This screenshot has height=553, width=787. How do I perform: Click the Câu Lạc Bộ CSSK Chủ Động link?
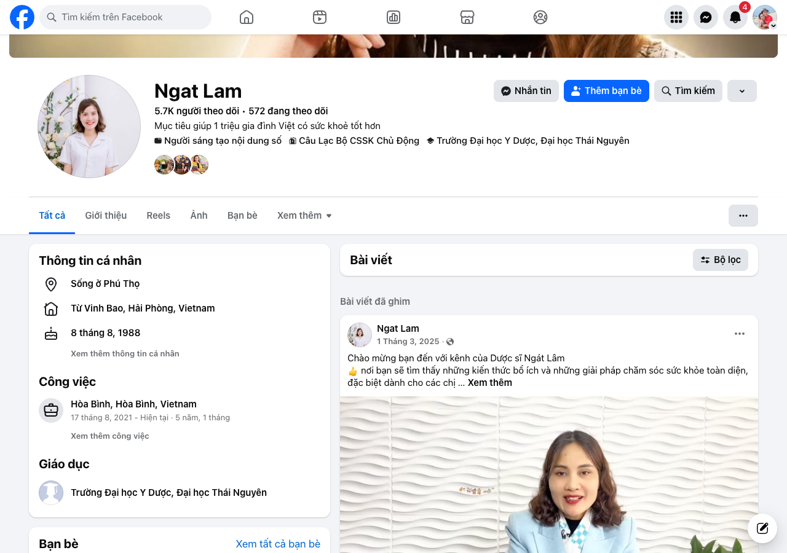pos(359,141)
